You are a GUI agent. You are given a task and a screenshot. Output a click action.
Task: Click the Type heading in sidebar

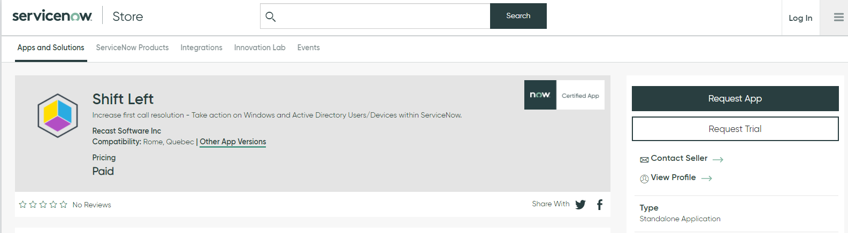click(x=649, y=208)
